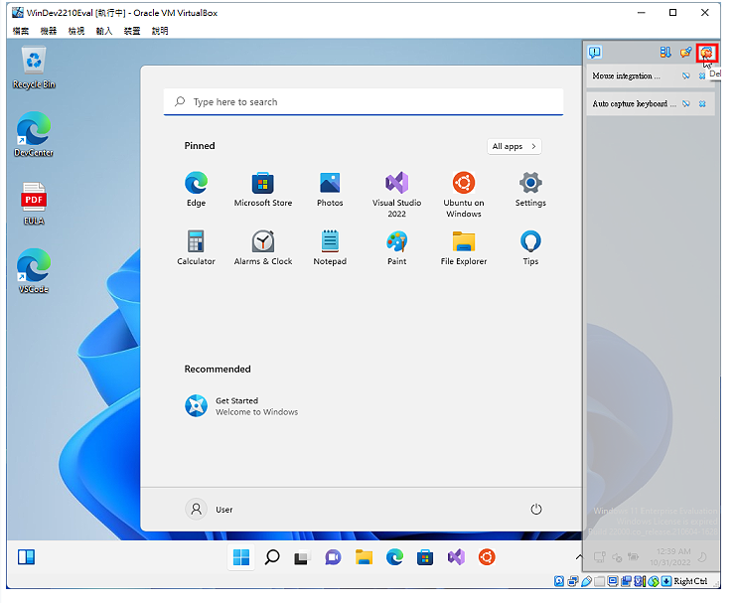The width and height of the screenshot is (736, 603).
Task: Launch Ubuntu on Windows from pinned apps
Action: 464,195
